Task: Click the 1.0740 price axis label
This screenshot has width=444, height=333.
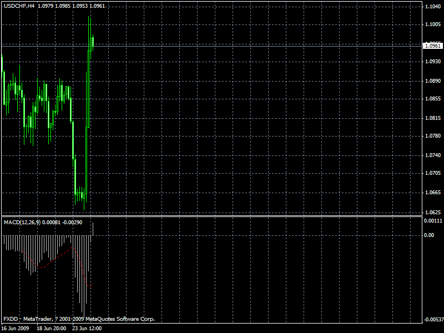Action: [433, 155]
